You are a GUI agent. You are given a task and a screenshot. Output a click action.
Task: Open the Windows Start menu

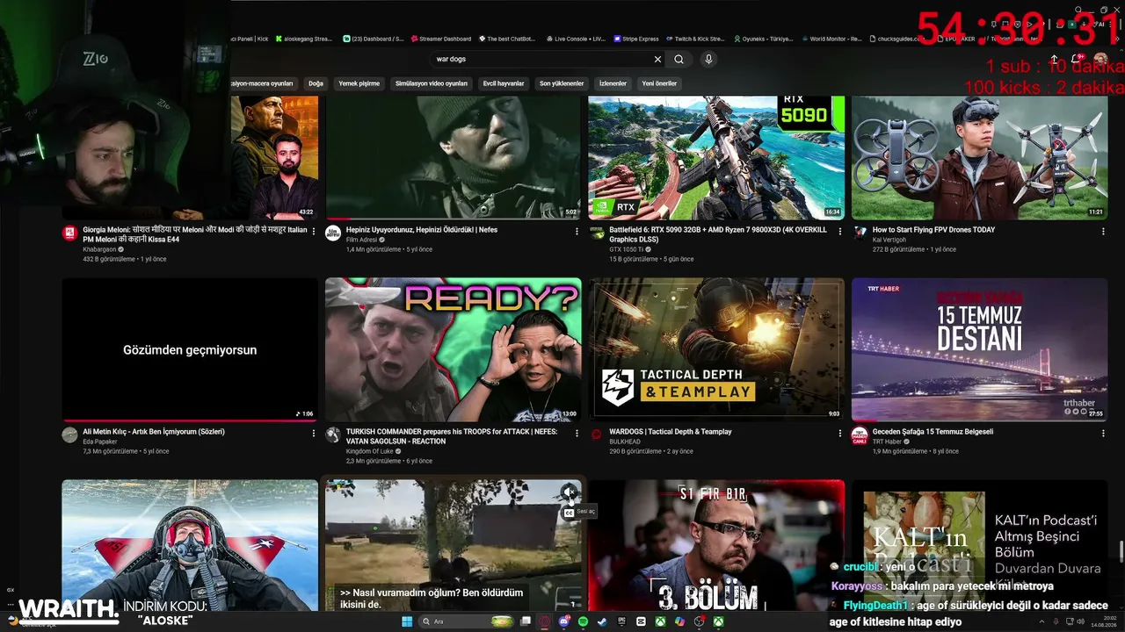(x=407, y=621)
